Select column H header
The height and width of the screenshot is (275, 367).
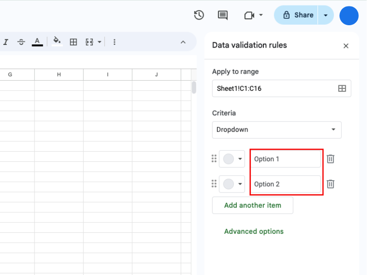click(59, 75)
